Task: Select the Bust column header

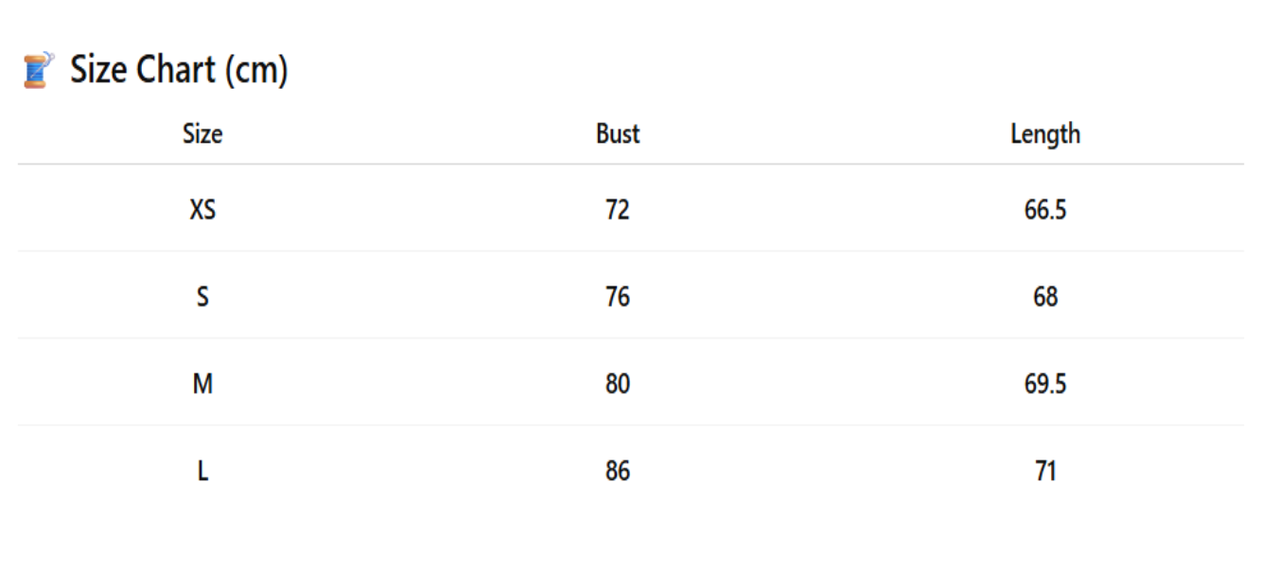Action: coord(618,134)
